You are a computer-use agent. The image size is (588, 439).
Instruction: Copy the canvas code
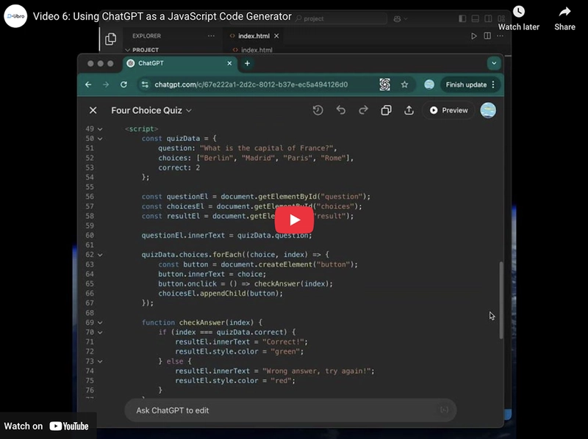click(x=387, y=110)
